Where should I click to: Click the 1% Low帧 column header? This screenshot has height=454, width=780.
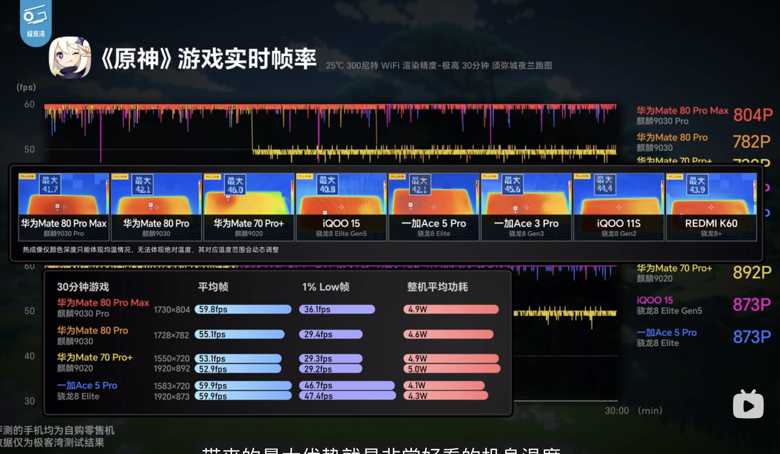(x=326, y=287)
